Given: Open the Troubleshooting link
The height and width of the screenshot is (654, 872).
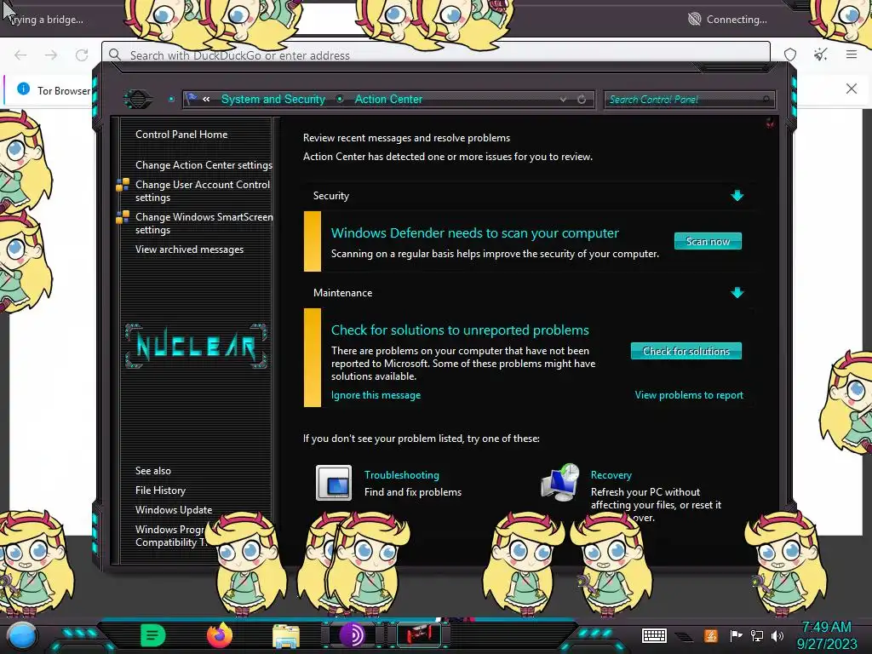Looking at the screenshot, I should tap(402, 475).
